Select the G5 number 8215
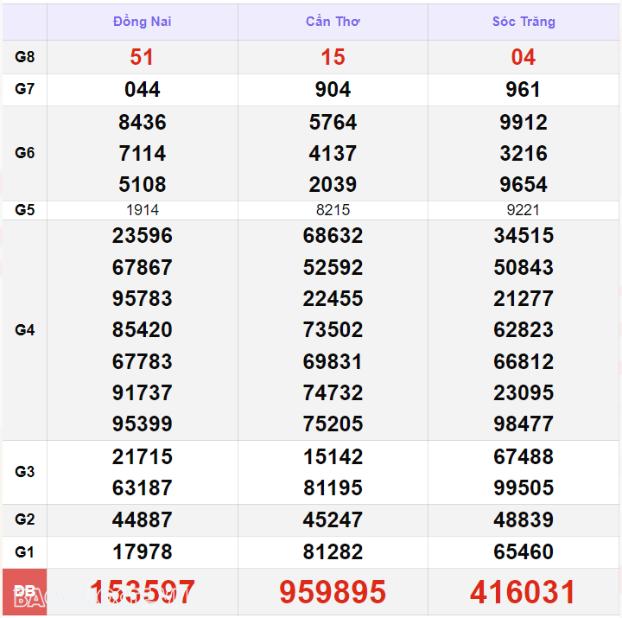Image resolution: width=622 pixels, height=618 pixels. click(x=333, y=210)
